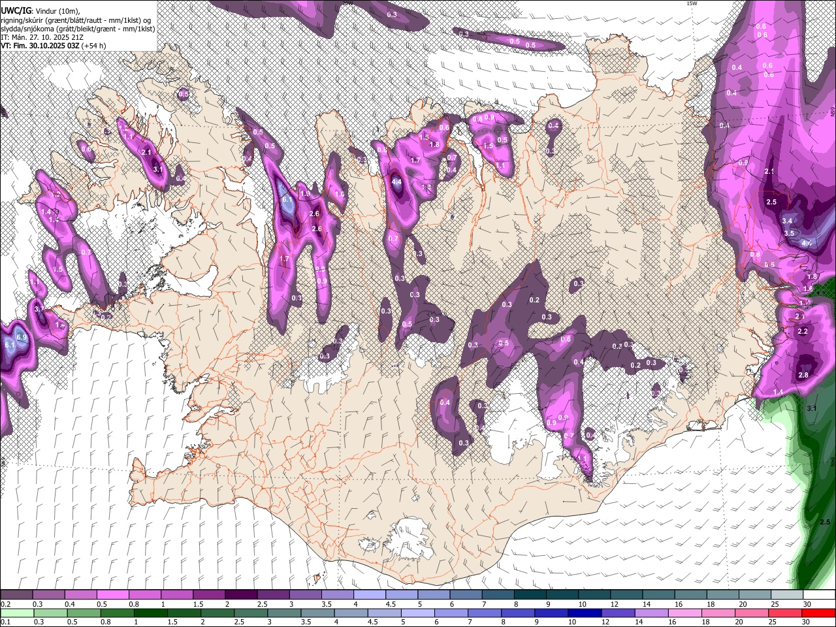Viewport: 836px width, 627px height.
Task: Click the 2.8 precipitation value on the map
Action: pos(803,375)
